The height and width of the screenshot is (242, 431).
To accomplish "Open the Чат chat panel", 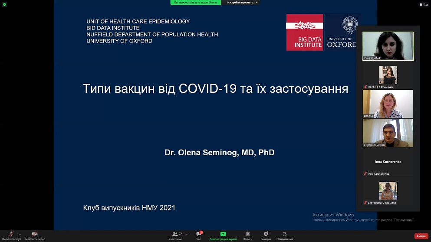I will pos(199,235).
